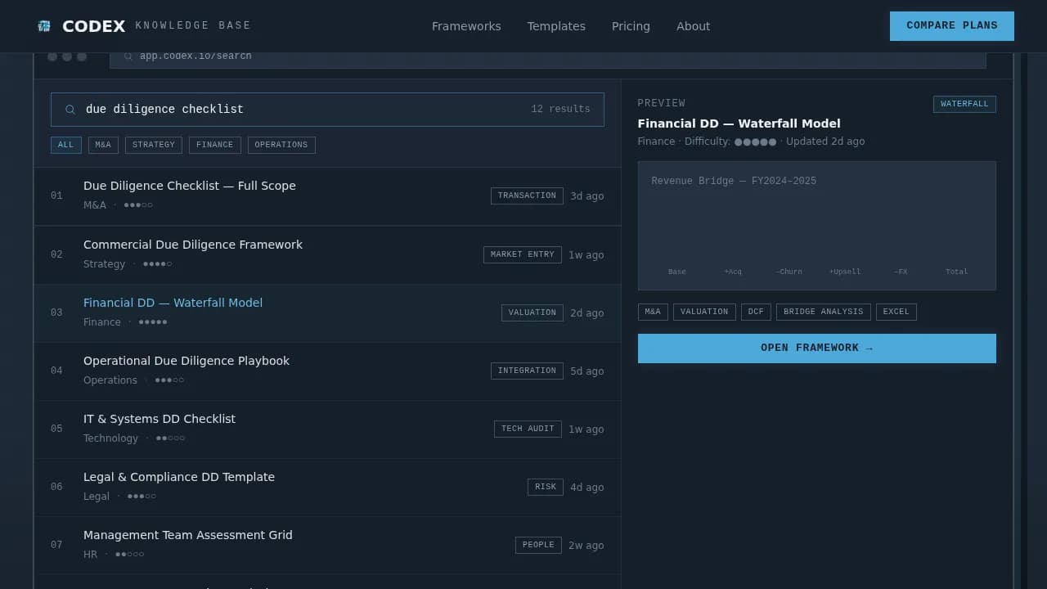Click the MARKET ENTRY tag

(x=523, y=255)
